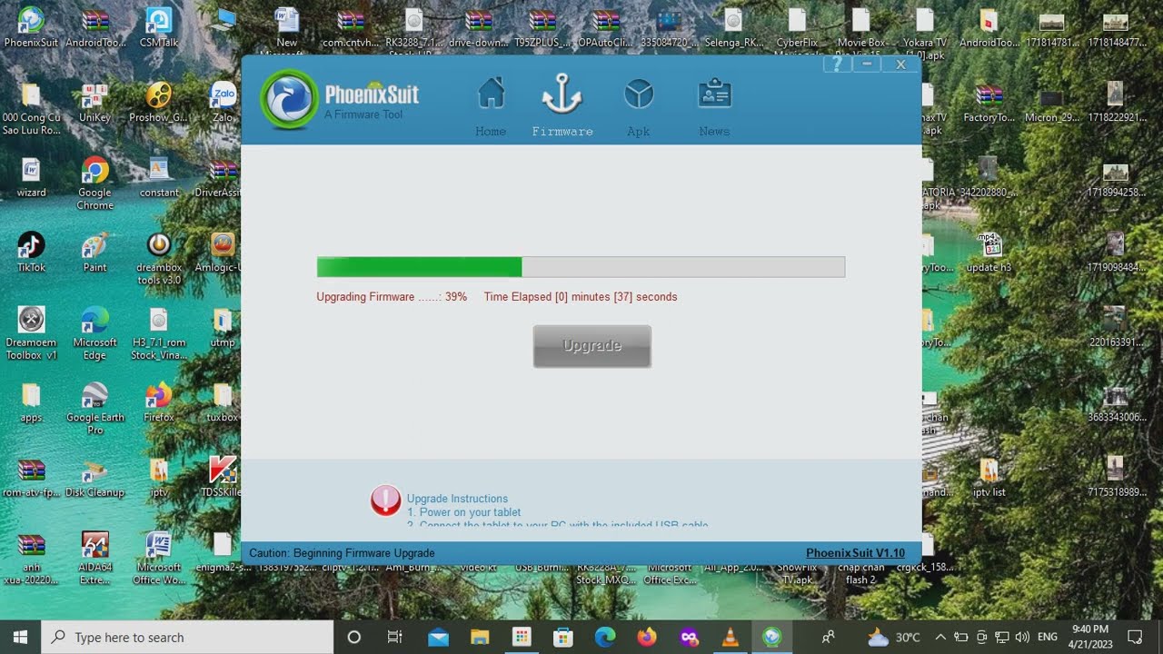Click the PhoenixSuit round logo

point(288,99)
